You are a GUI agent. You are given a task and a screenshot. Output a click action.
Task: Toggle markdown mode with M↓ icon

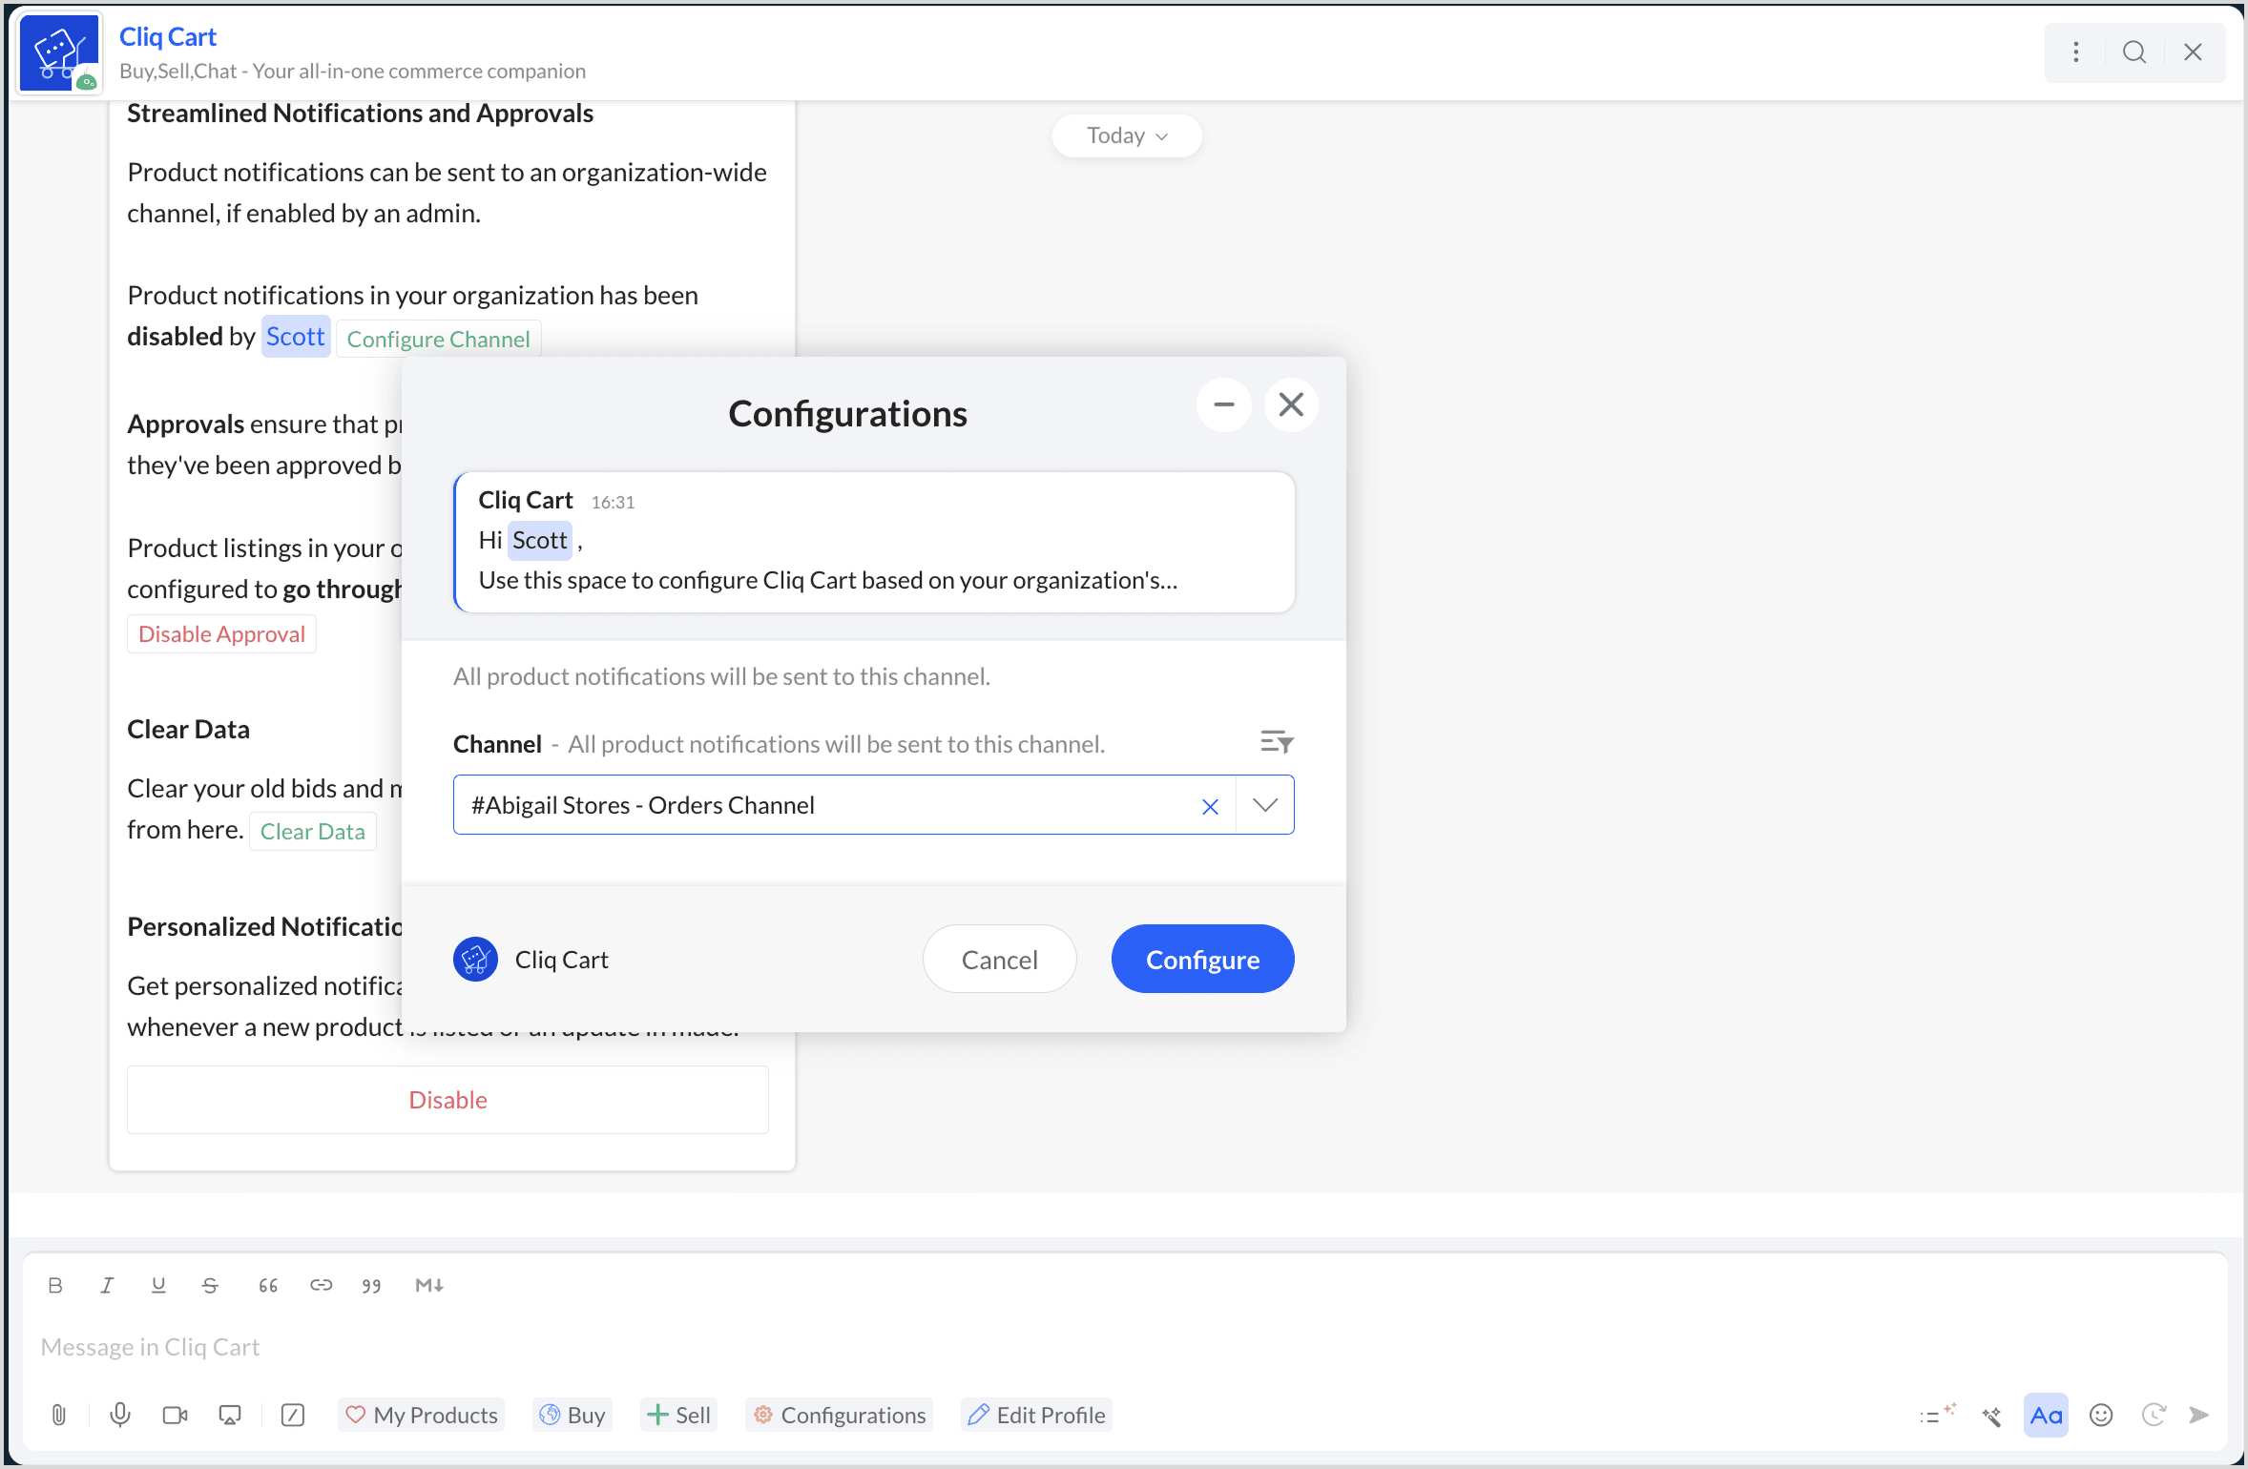coord(429,1285)
